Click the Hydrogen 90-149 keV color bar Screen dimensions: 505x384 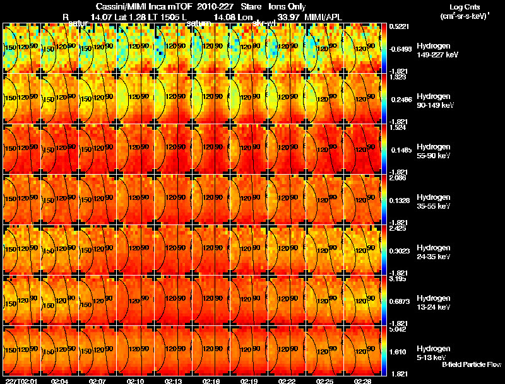(x=384, y=99)
